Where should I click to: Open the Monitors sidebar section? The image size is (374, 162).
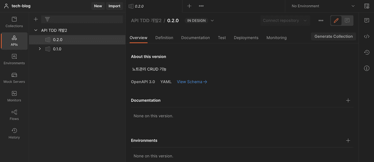point(14,97)
